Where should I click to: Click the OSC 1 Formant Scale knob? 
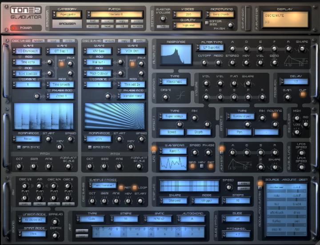68,166
